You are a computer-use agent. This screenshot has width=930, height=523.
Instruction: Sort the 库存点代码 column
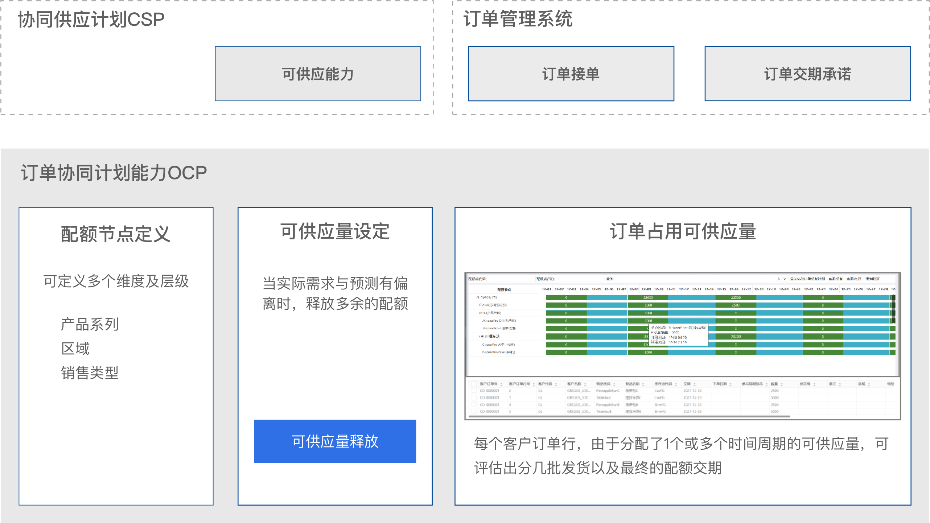(x=676, y=384)
